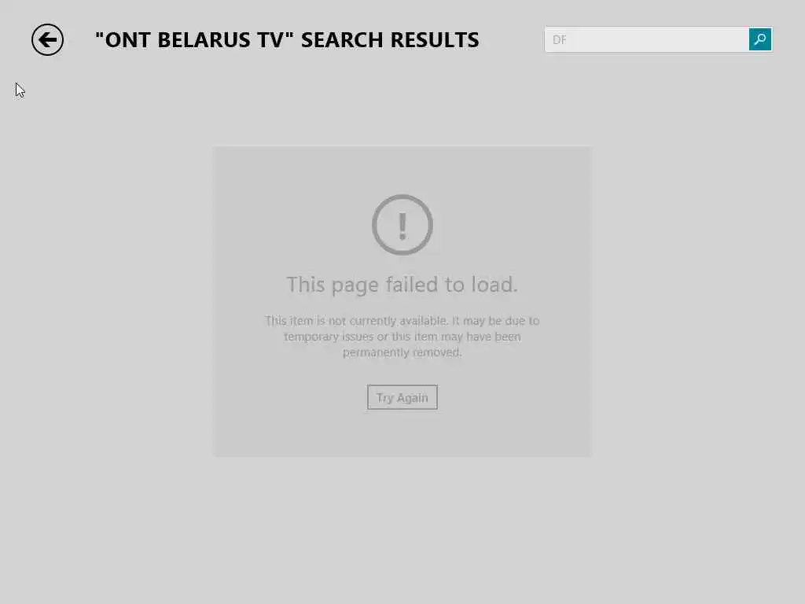Click the placeholder text in the search box

560,39
